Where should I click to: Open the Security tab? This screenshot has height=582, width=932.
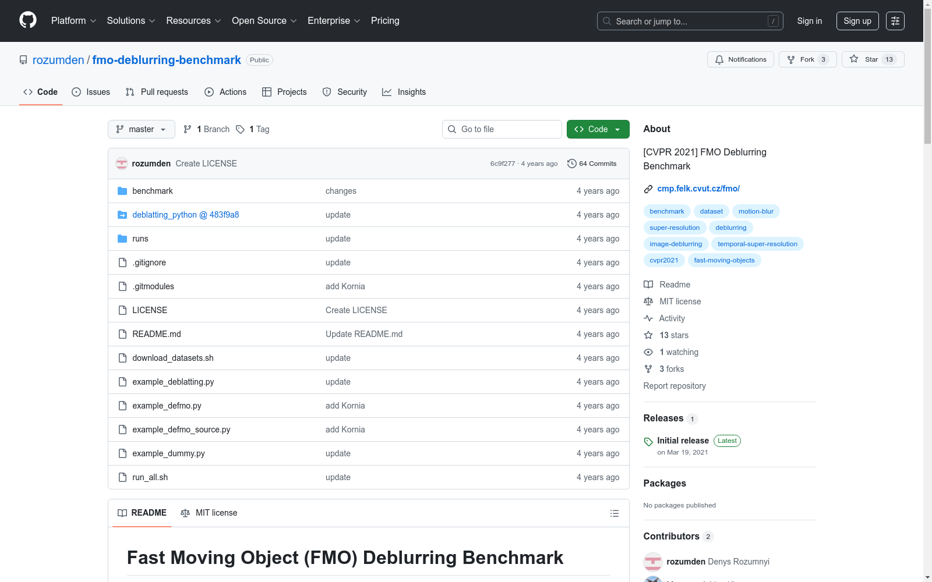click(x=345, y=92)
